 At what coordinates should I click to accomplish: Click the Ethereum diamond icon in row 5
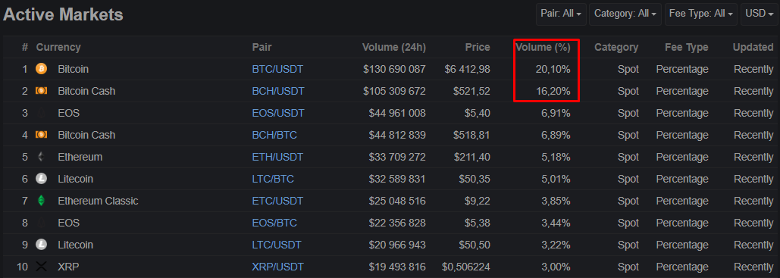[x=41, y=157]
